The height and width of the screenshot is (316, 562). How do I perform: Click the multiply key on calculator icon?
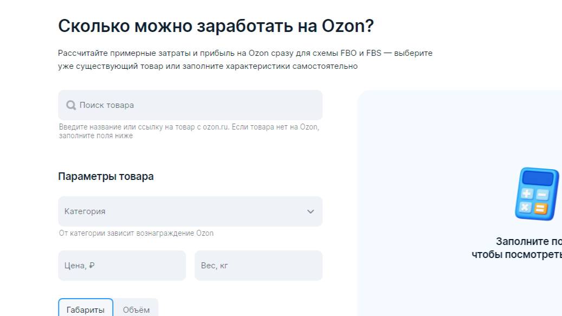click(x=525, y=207)
